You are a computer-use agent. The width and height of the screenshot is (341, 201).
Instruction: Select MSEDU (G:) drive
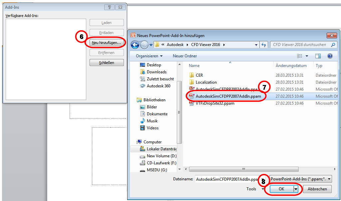tap(157, 170)
